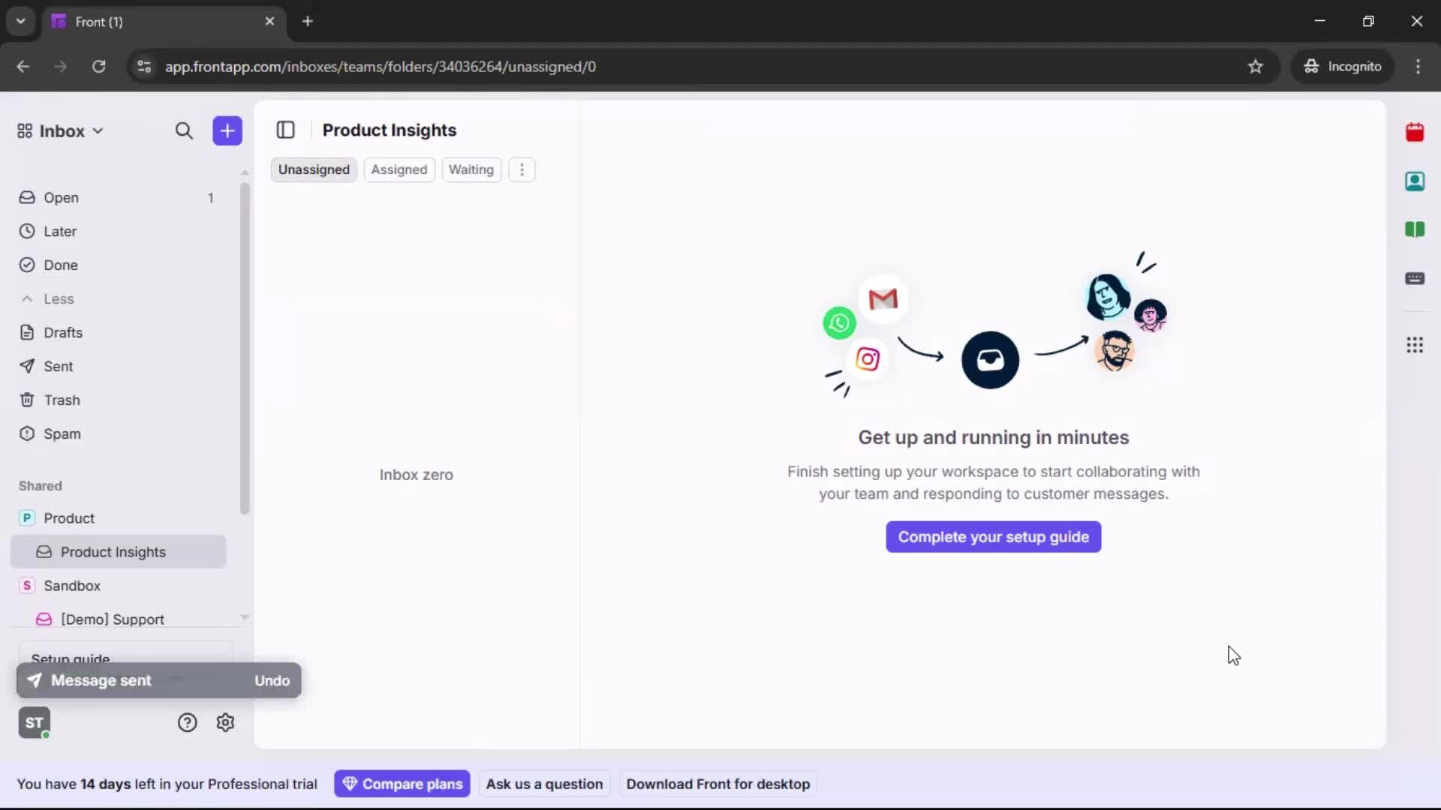Open the apps grid in the right sidebar
This screenshot has height=810, width=1441.
click(x=1415, y=345)
